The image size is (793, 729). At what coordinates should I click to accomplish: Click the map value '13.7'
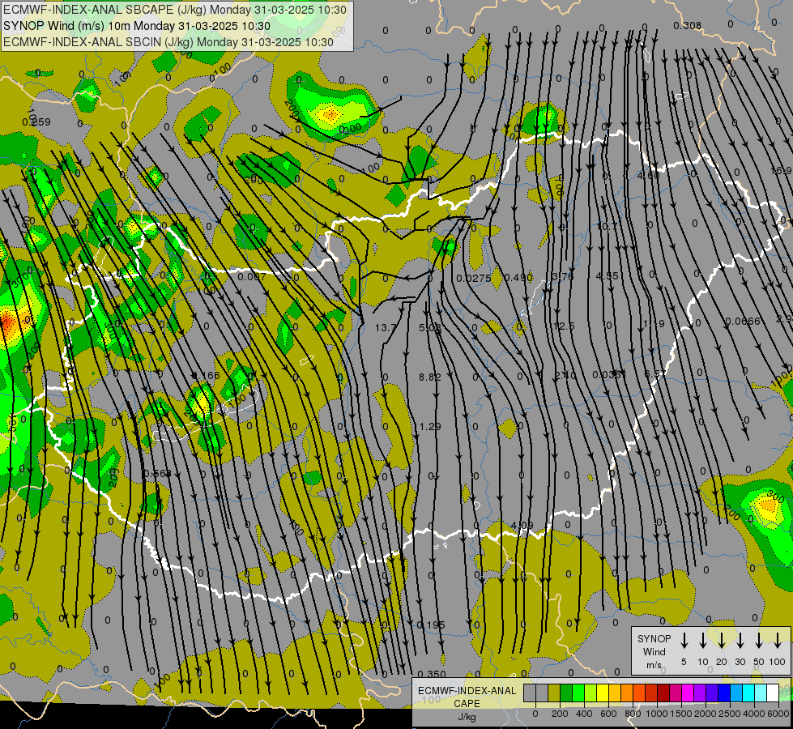[385, 328]
